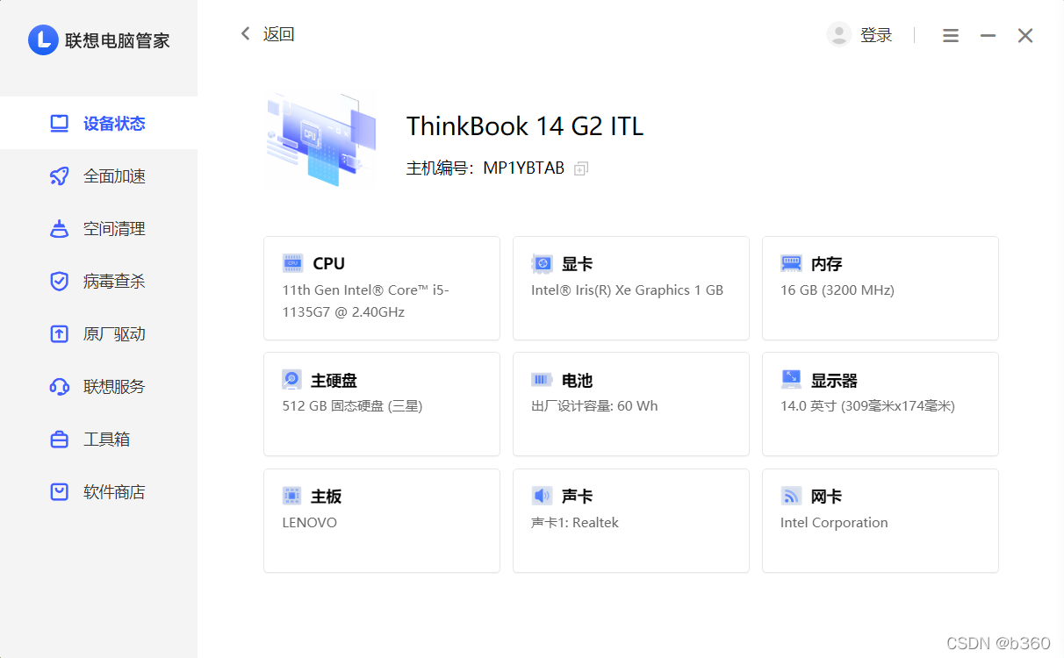1064x658 pixels.
Task: Click the 返回 return link
Action: [277, 33]
